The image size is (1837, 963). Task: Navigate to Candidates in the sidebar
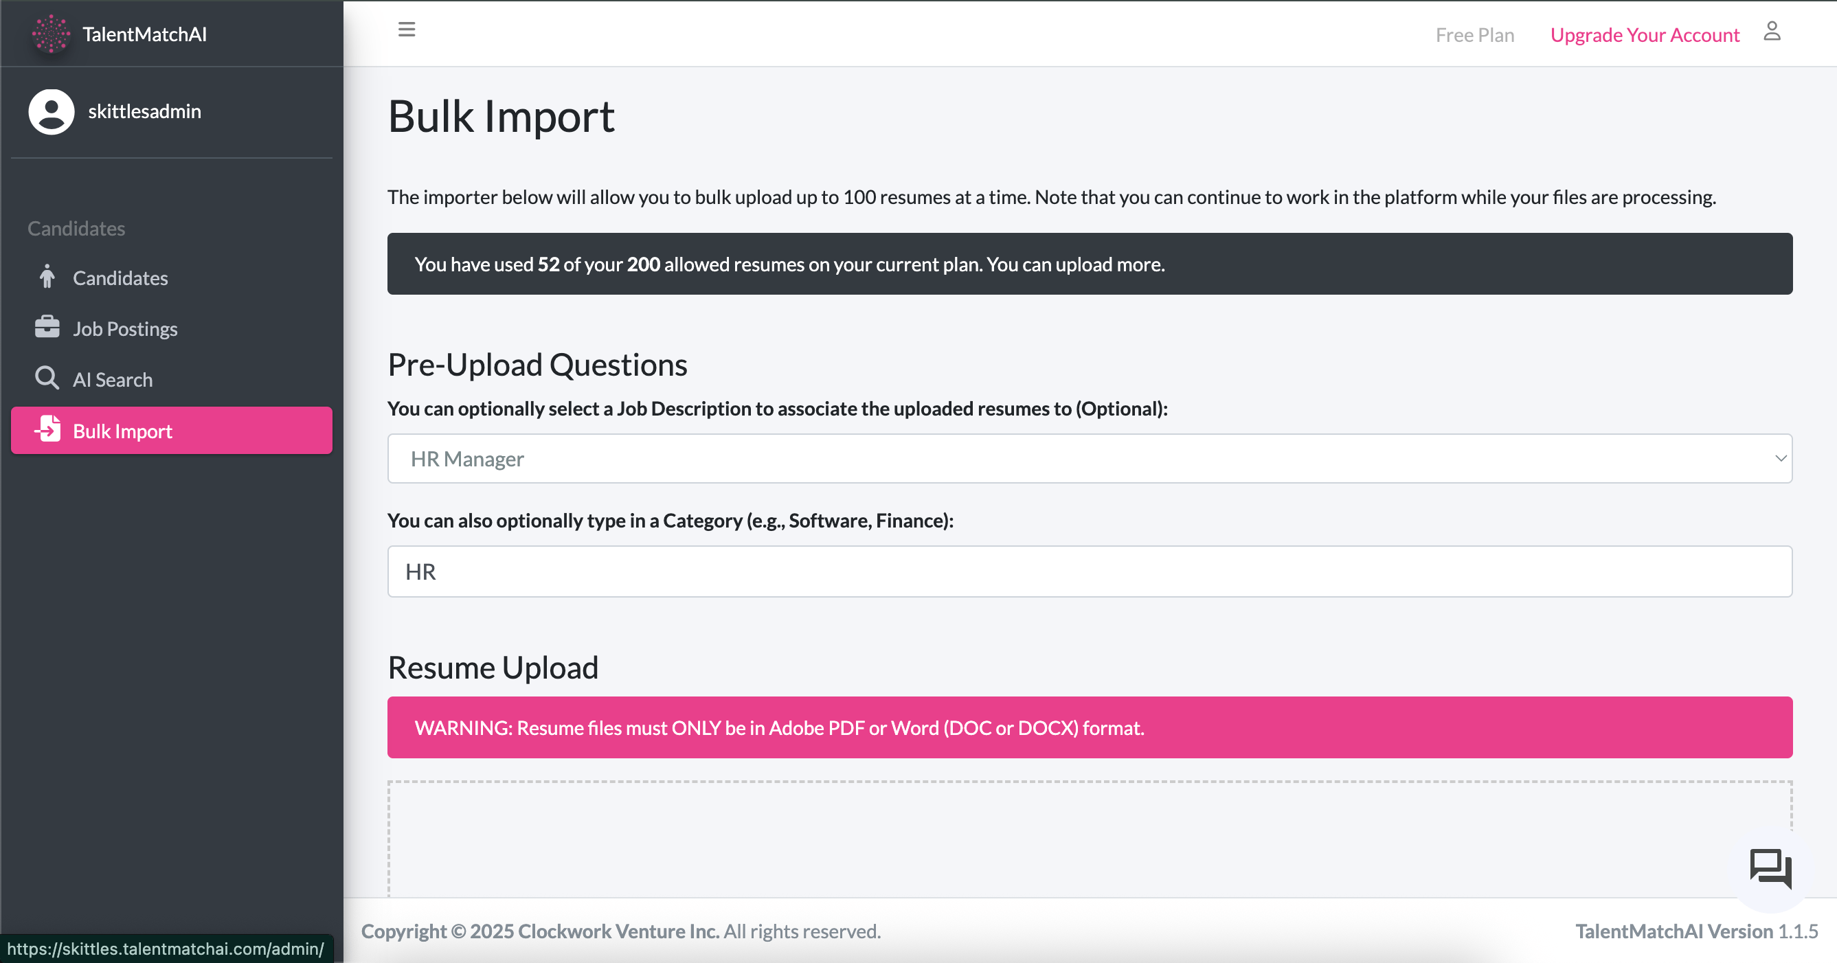(120, 277)
